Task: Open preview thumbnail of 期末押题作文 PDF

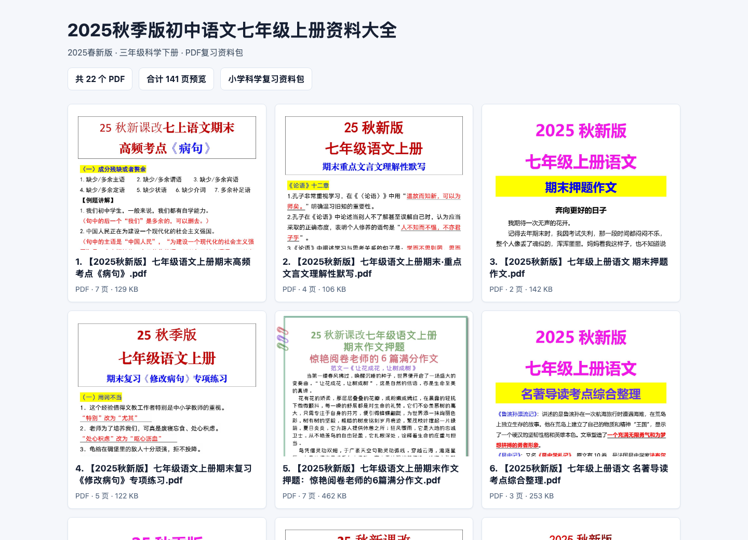Action: (581, 177)
